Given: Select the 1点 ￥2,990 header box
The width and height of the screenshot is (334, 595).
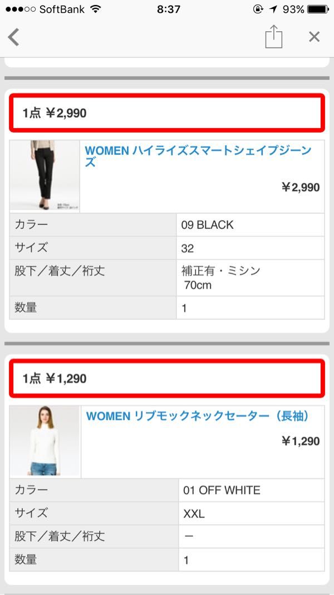Looking at the screenshot, I should (x=167, y=113).
